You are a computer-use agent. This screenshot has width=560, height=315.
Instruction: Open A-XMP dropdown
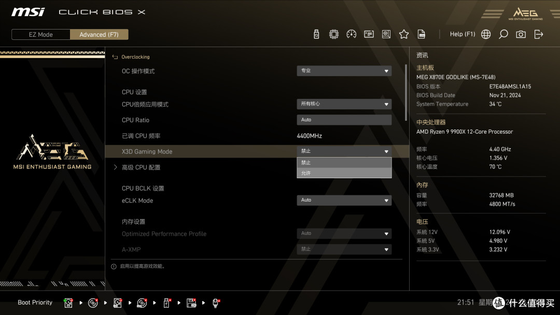coord(344,249)
